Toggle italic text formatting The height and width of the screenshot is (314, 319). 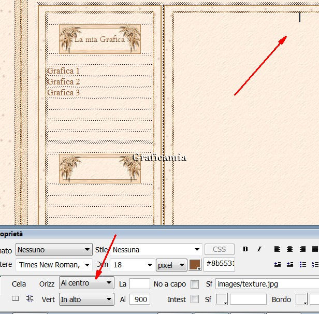pyautogui.click(x=259, y=249)
